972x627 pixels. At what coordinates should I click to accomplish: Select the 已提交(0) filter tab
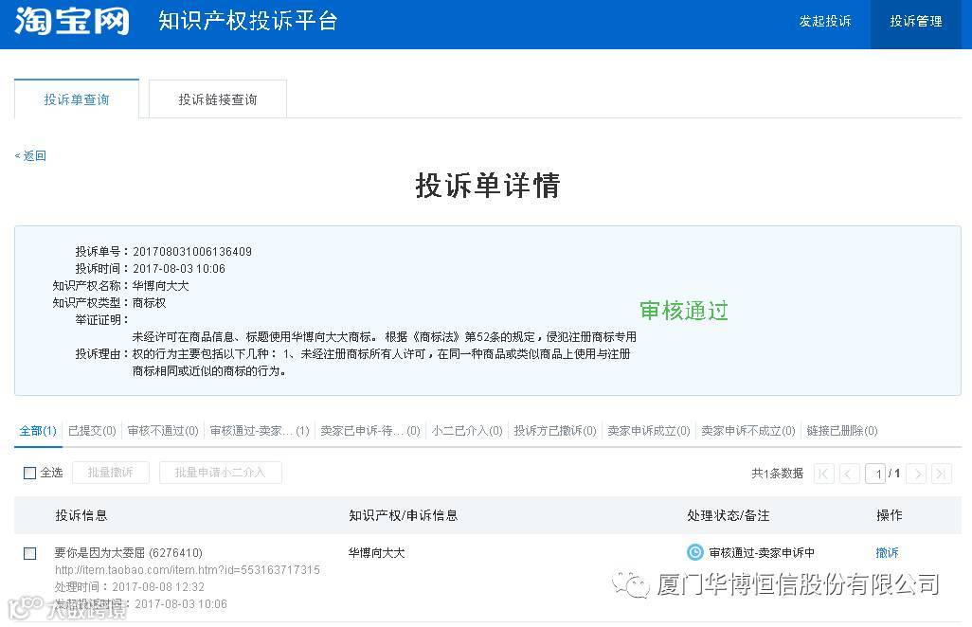[92, 431]
